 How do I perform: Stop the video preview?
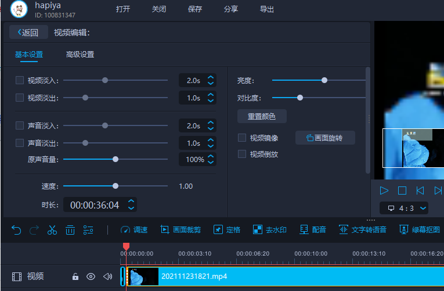(402, 191)
